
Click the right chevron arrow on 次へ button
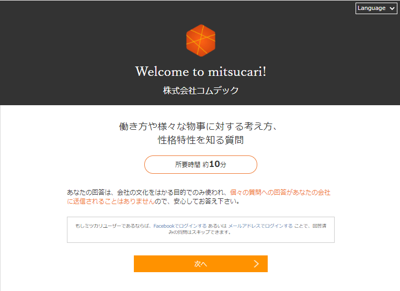pyautogui.click(x=256, y=264)
